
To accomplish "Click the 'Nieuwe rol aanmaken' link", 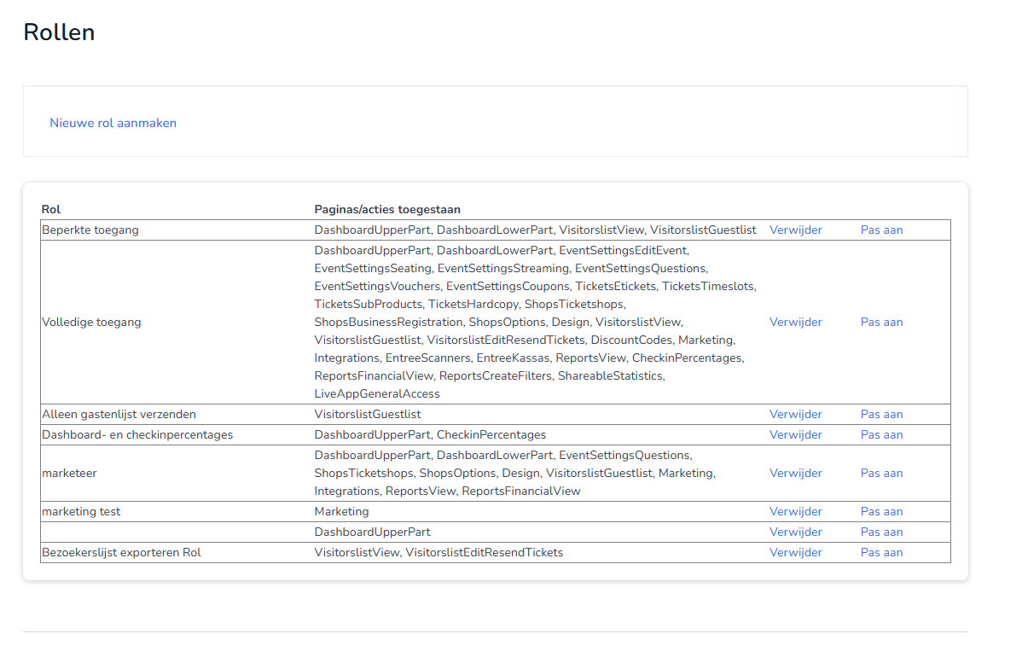I will click(113, 123).
